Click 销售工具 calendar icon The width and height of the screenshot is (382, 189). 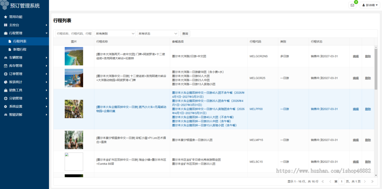5,90
